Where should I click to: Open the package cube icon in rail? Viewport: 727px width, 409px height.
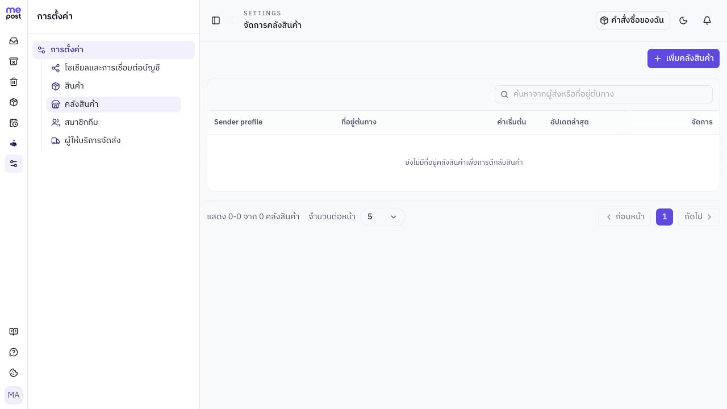(x=14, y=102)
